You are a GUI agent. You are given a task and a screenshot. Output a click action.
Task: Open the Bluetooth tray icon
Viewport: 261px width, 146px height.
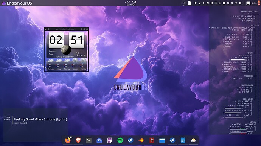coord(232,3)
